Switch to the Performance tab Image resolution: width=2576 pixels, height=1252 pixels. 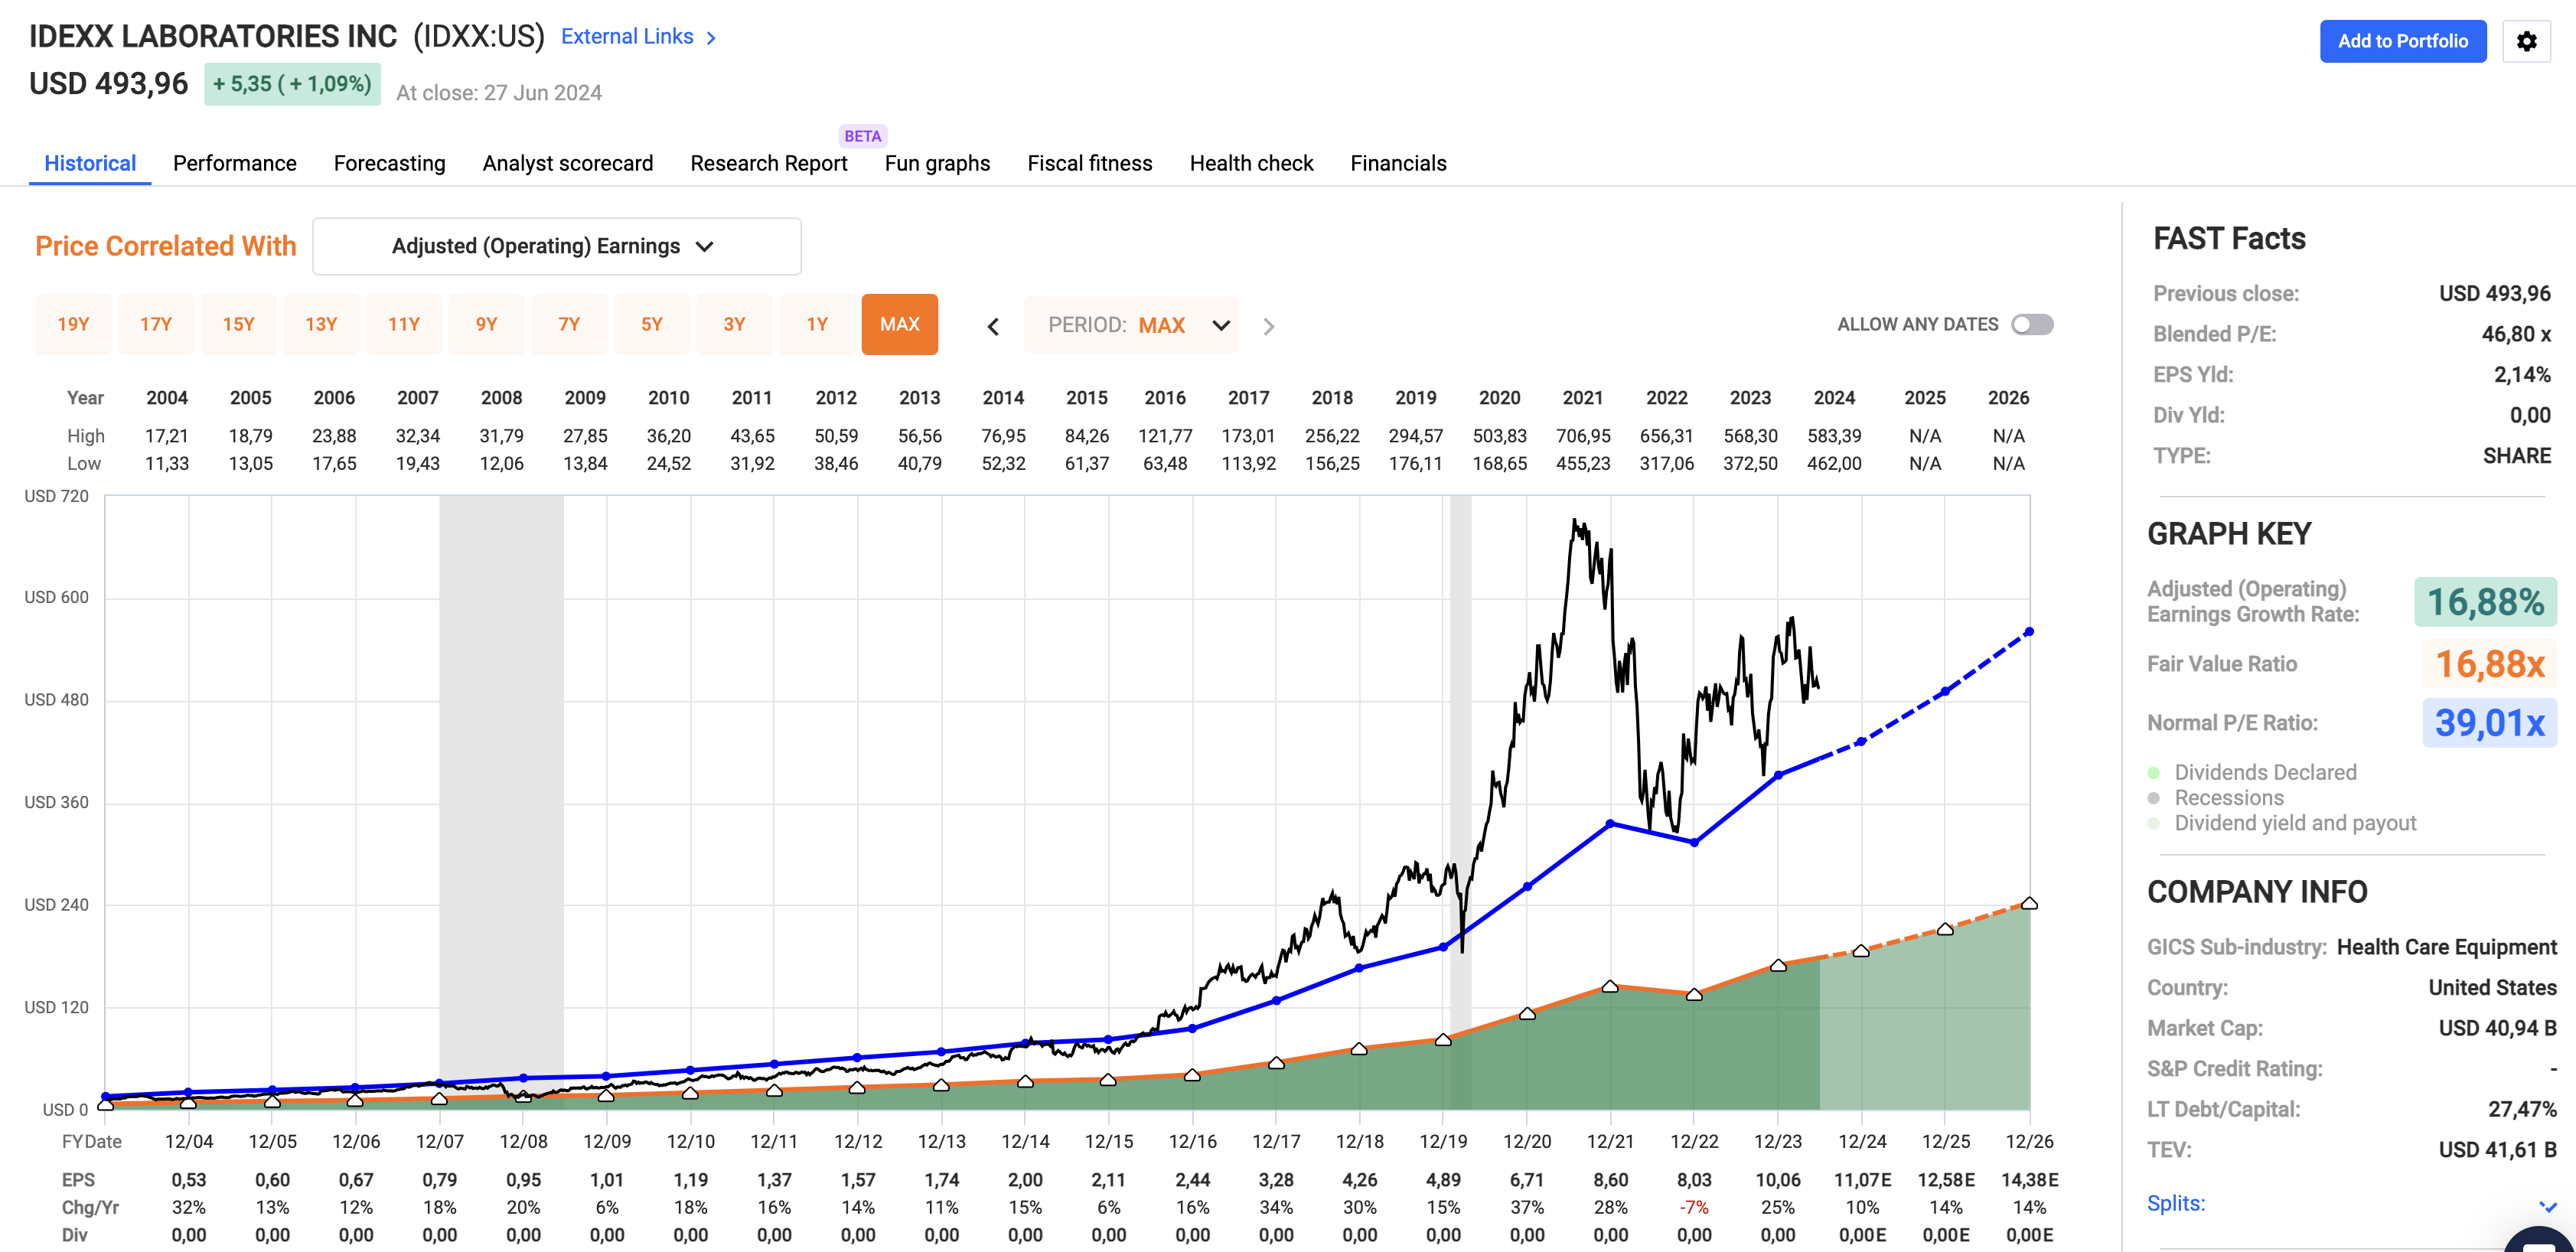pyautogui.click(x=235, y=163)
